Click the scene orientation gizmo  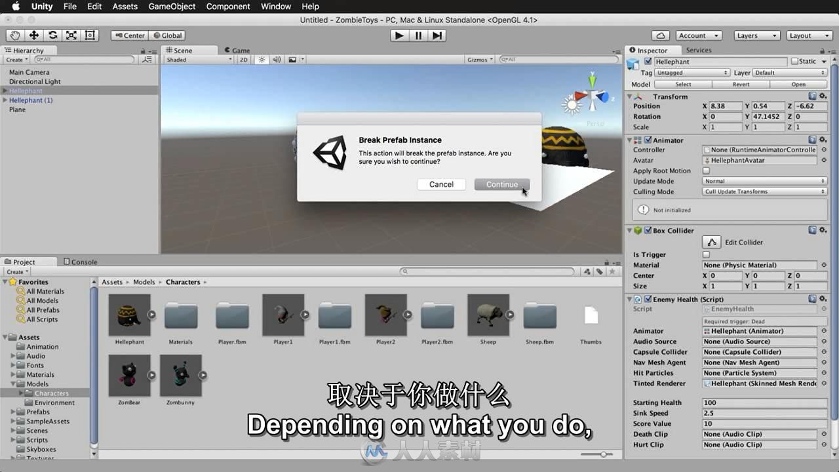click(592, 97)
